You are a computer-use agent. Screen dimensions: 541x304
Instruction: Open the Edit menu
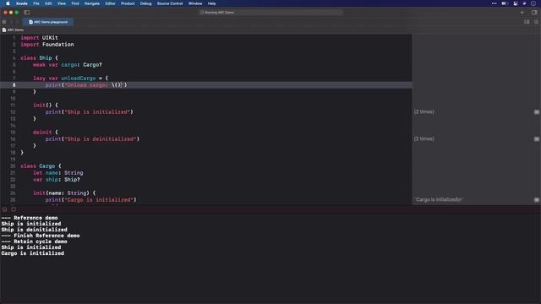click(48, 3)
